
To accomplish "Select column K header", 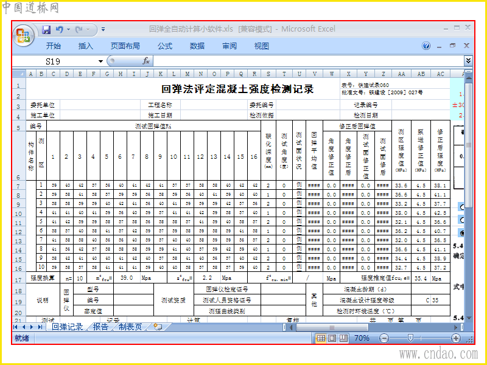I will pyautogui.click(x=161, y=74).
